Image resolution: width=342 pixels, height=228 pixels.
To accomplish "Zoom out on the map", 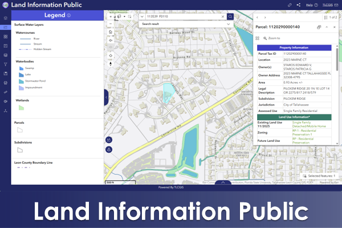I will [x=111, y=23].
